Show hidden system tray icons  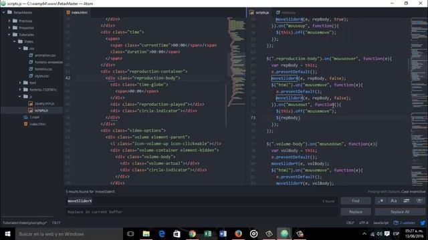tap(364, 234)
